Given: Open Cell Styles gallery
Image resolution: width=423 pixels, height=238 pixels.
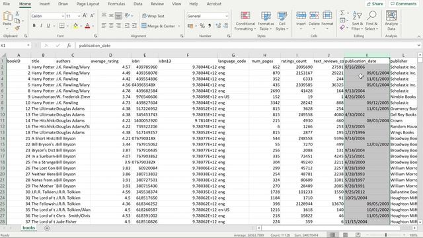Looking at the screenshot, I should (282, 21).
